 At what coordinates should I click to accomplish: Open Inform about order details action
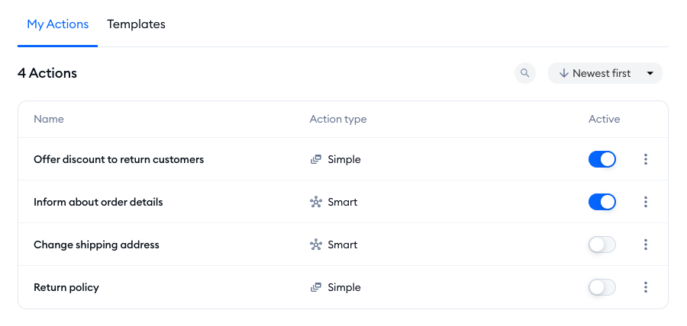[x=98, y=202]
